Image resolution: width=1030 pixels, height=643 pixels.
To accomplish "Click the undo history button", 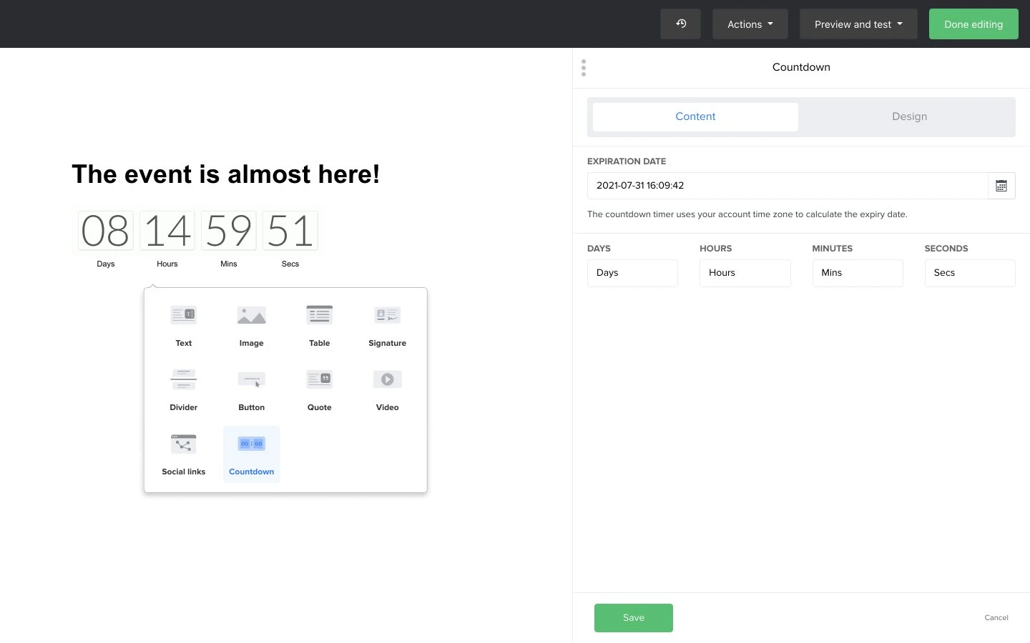I will pos(680,24).
